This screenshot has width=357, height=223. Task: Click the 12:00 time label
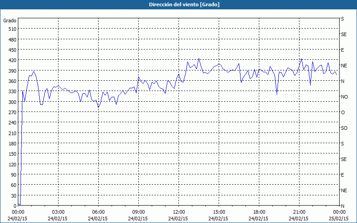point(179,212)
